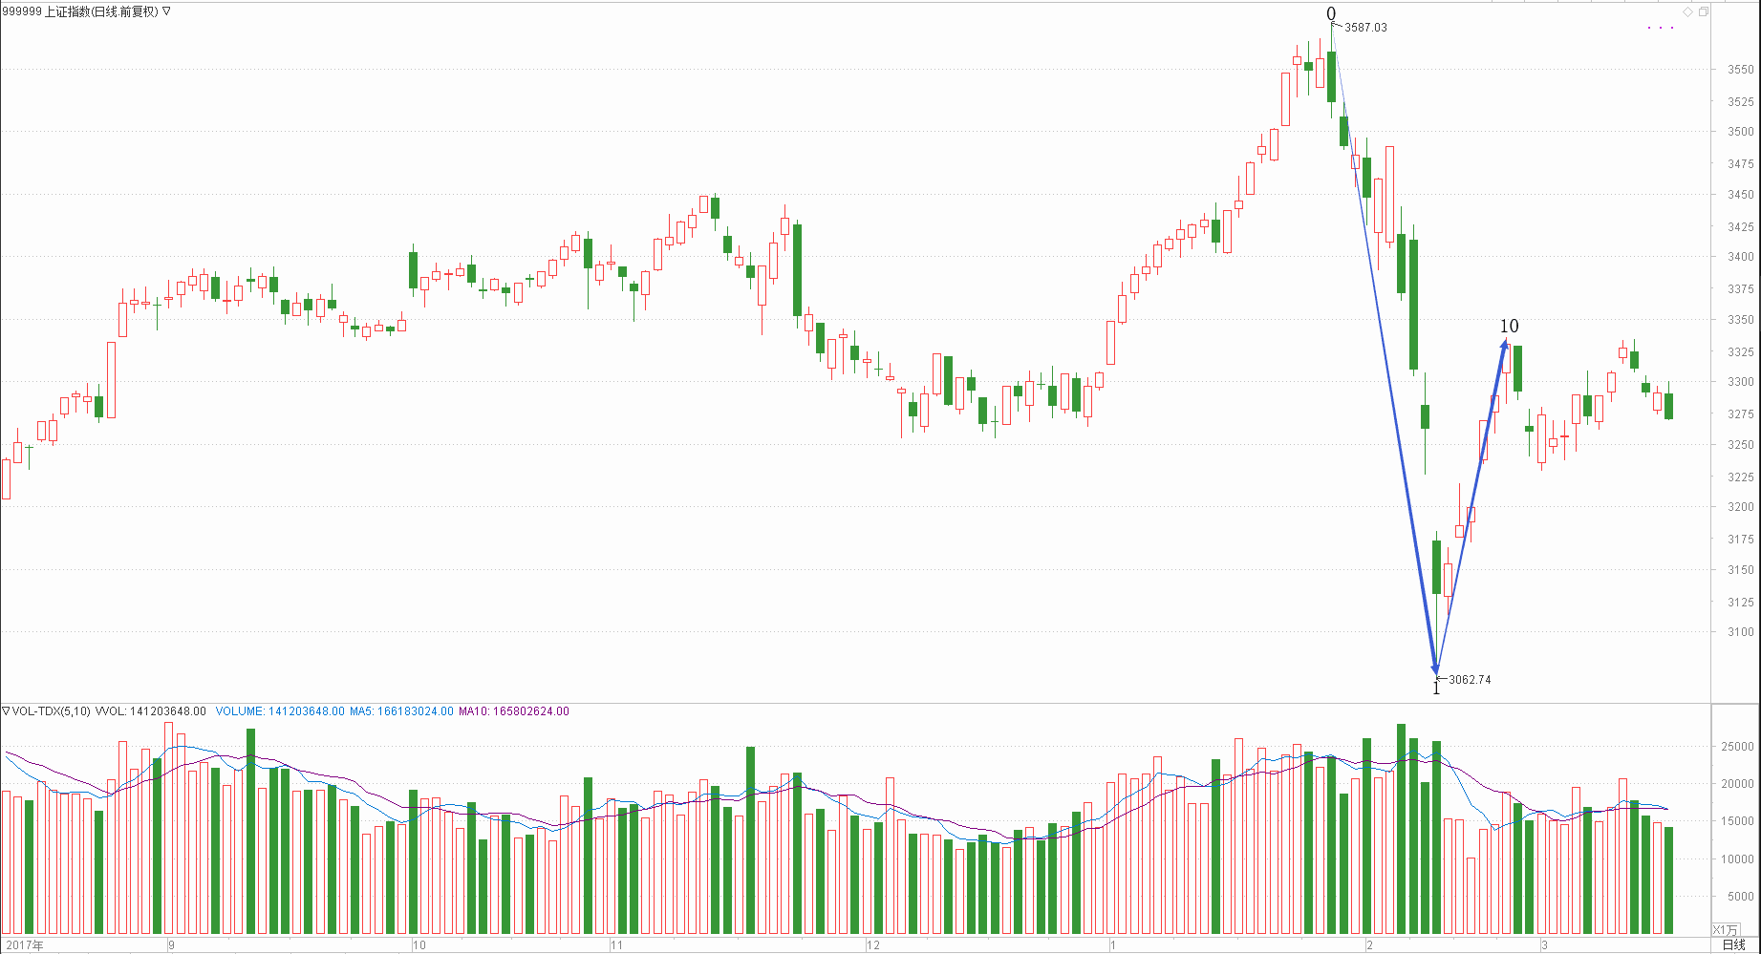Click the arrowhead at wave point 10

click(1505, 344)
